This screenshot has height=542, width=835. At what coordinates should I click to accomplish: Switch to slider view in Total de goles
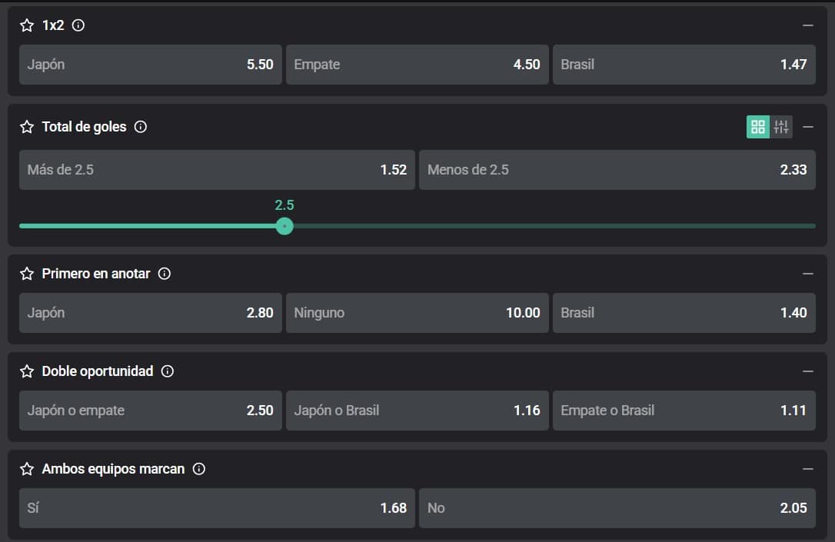tap(781, 127)
